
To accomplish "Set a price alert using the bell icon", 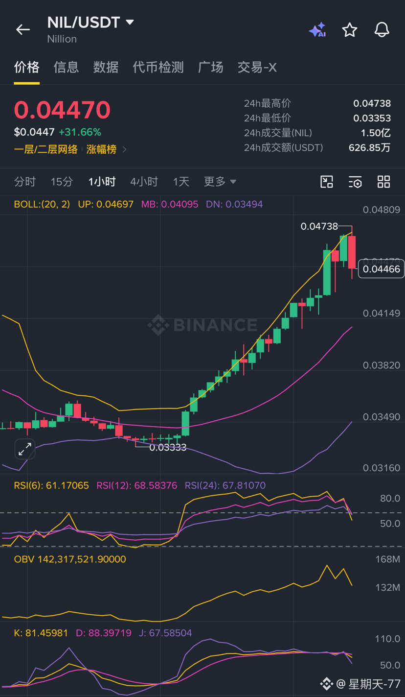I will click(382, 30).
